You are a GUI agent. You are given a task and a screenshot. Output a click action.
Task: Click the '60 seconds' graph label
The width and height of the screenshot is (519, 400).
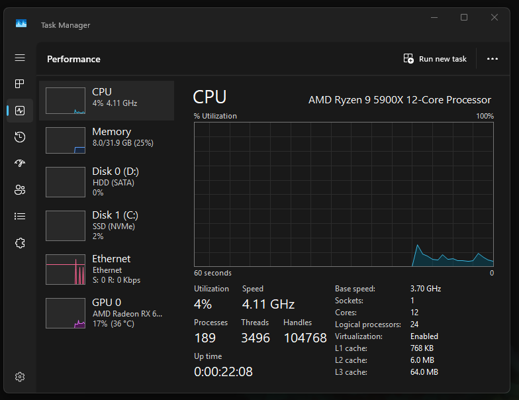click(x=213, y=273)
